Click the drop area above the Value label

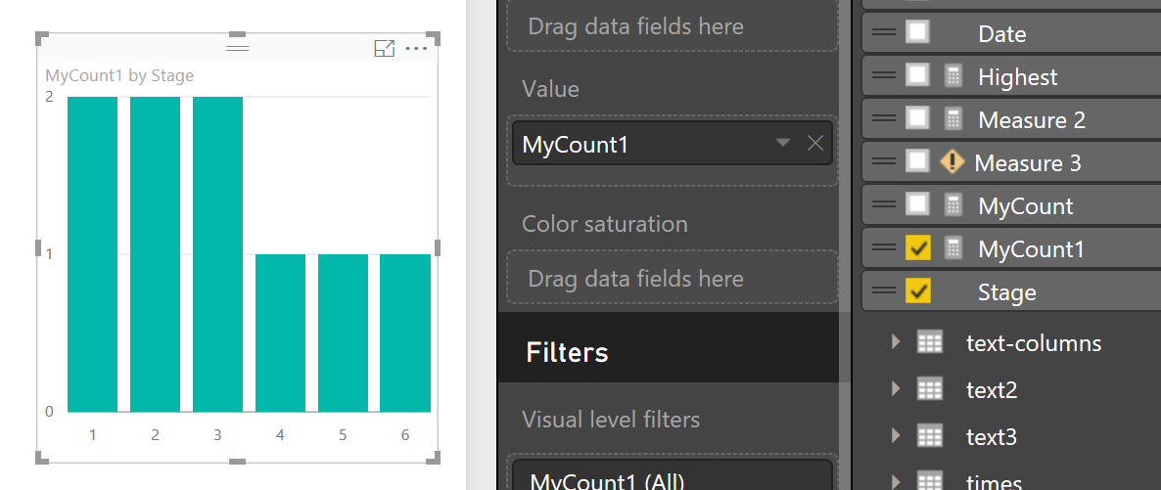coord(673,25)
